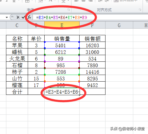Select the 14416 cell
This screenshot has height=134, width=148.
pyautogui.click(x=92, y=72)
